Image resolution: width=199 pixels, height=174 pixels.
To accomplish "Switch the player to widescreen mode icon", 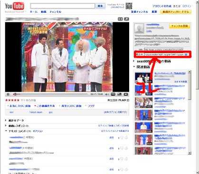I will coord(119,94).
